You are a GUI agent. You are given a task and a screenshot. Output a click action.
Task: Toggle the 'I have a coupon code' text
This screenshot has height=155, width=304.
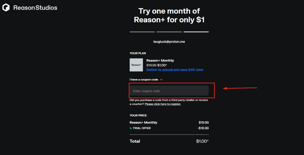click(144, 79)
